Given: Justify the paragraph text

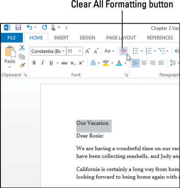Looking at the screenshot, I should 161,63.
